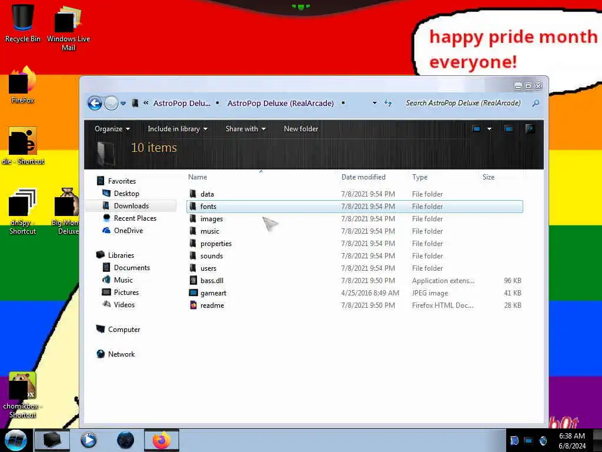
Task: Sort by the Size column header
Action: click(489, 177)
